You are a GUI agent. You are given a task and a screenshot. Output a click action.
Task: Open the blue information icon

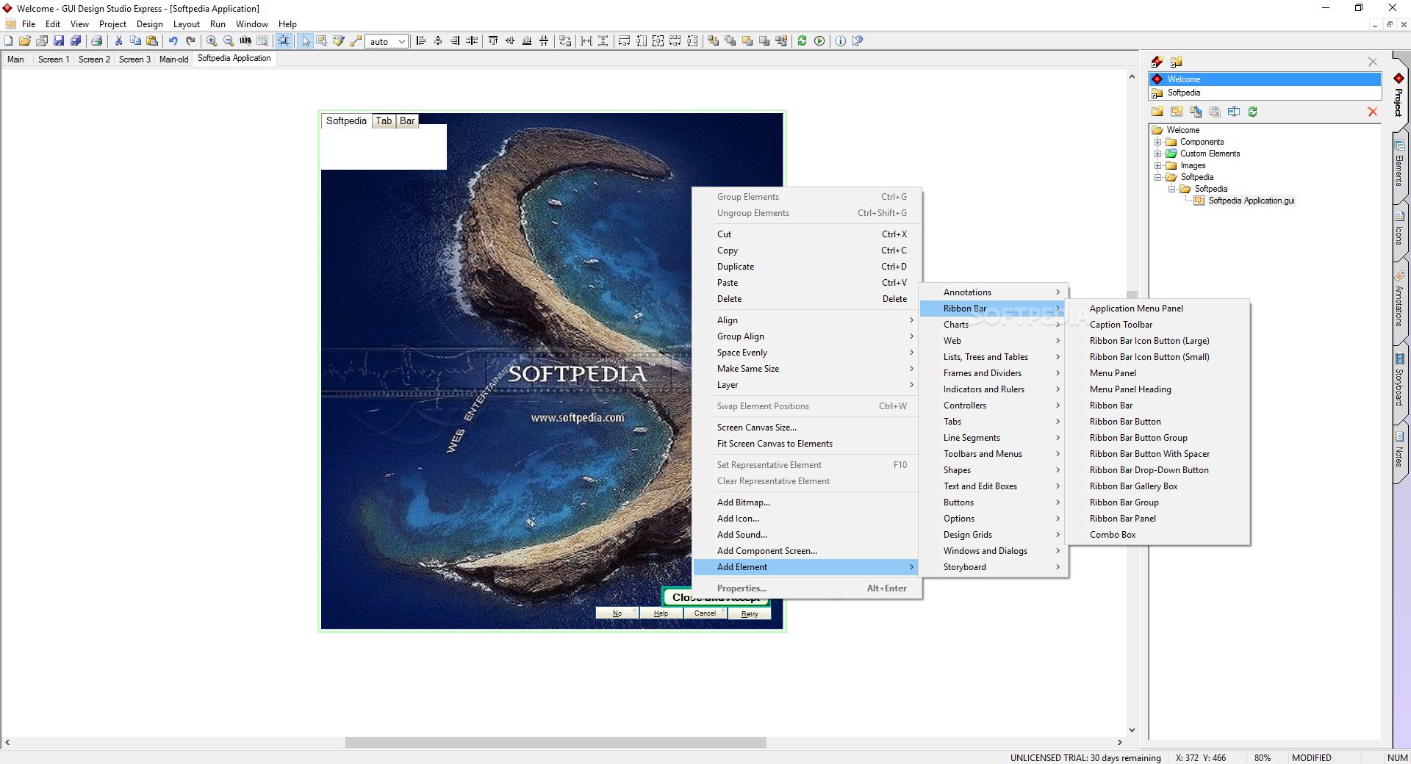tap(840, 41)
